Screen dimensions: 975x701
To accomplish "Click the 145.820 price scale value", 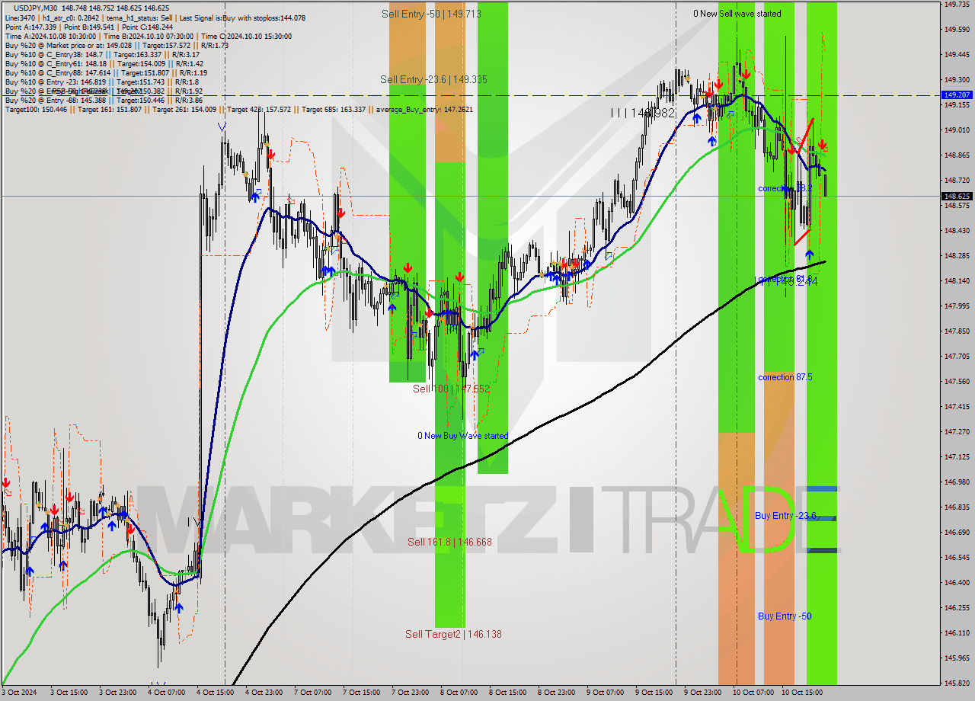I will pyautogui.click(x=957, y=683).
